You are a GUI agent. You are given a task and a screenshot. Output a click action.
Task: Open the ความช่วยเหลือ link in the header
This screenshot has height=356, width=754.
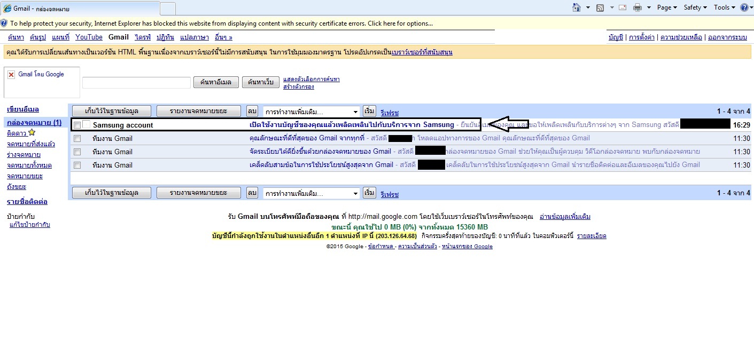click(x=681, y=37)
